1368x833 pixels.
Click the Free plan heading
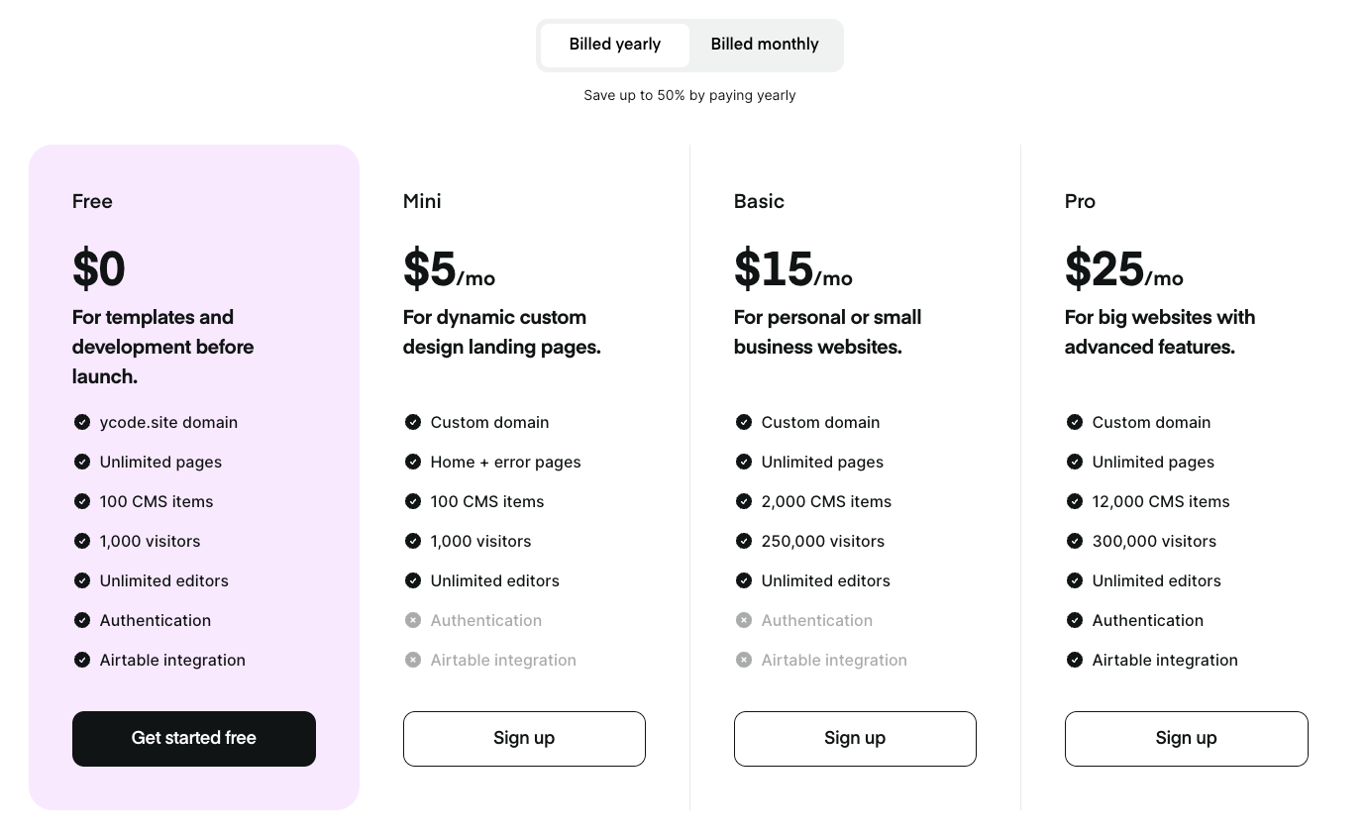click(x=92, y=201)
